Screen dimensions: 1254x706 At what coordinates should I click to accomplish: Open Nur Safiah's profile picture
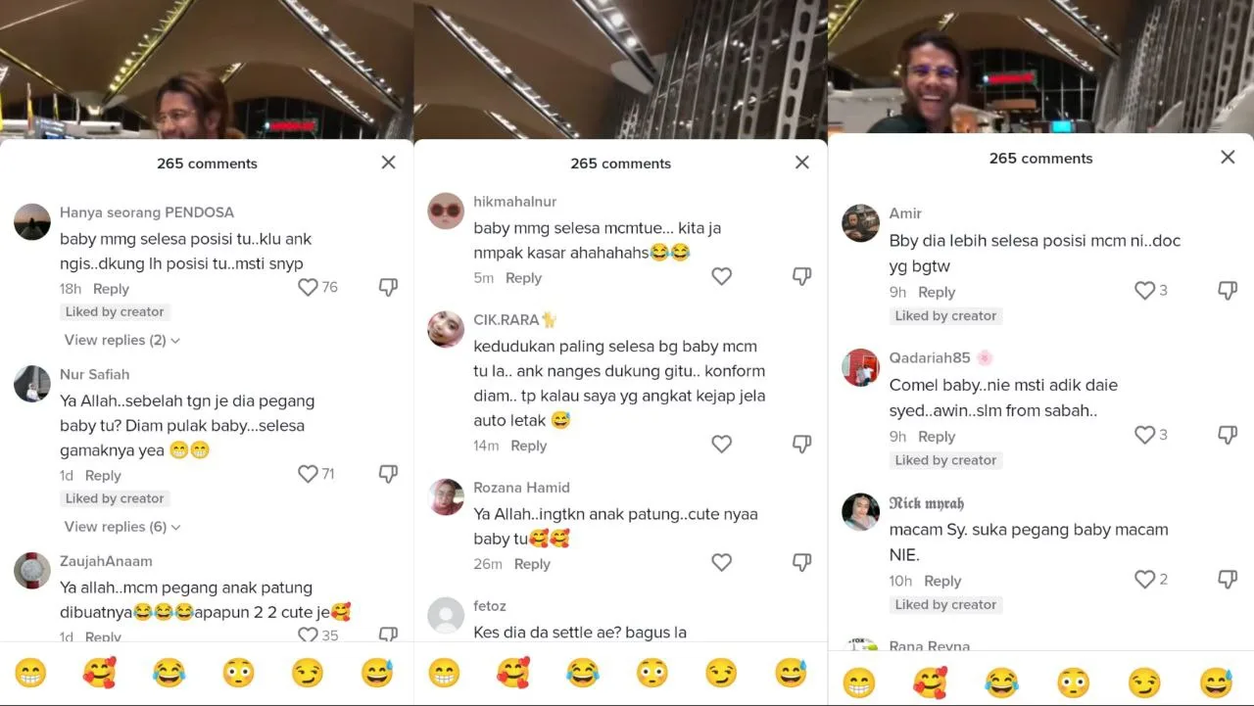click(32, 384)
